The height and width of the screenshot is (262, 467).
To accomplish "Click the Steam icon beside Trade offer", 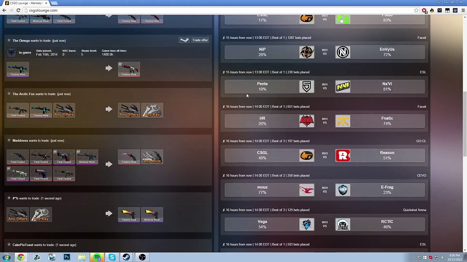I will pos(184,40).
